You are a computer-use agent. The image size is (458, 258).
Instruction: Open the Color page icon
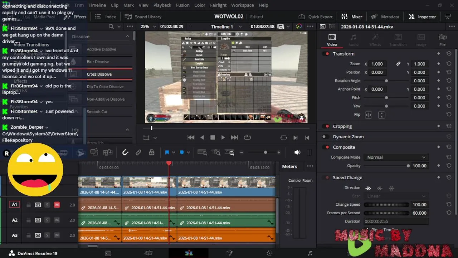(269, 253)
